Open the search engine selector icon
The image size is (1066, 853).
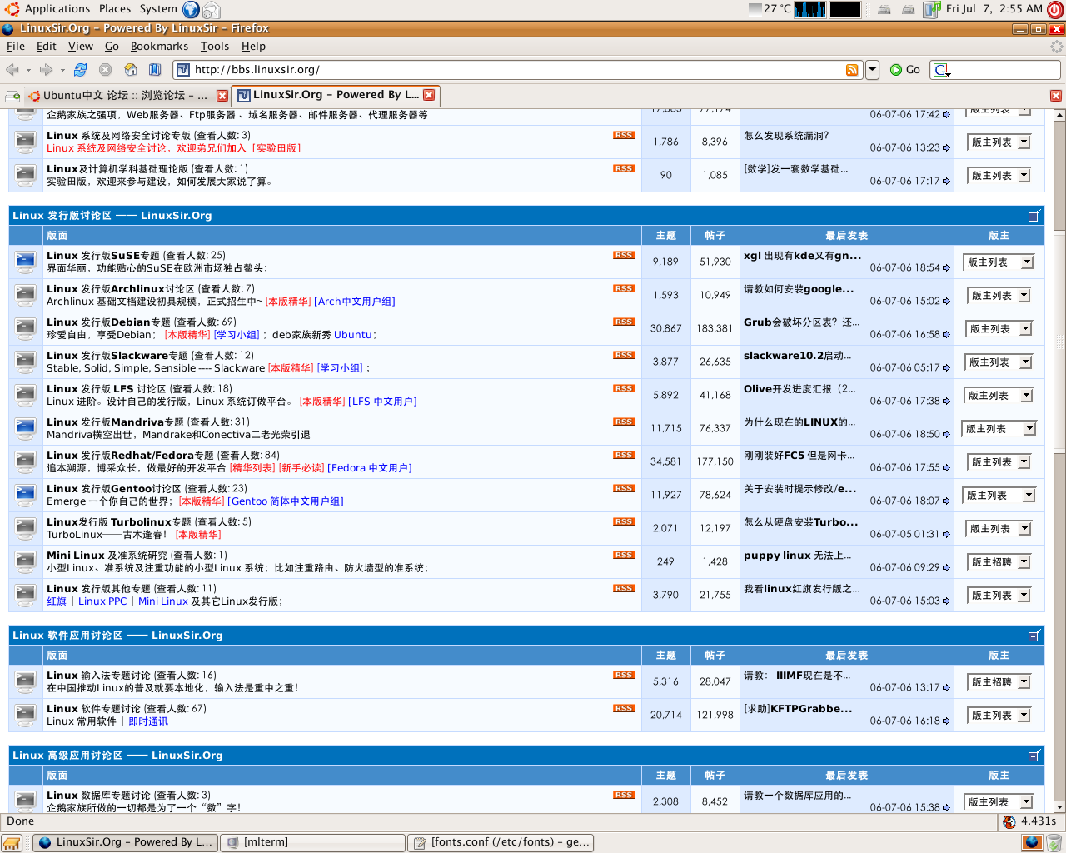click(x=942, y=70)
